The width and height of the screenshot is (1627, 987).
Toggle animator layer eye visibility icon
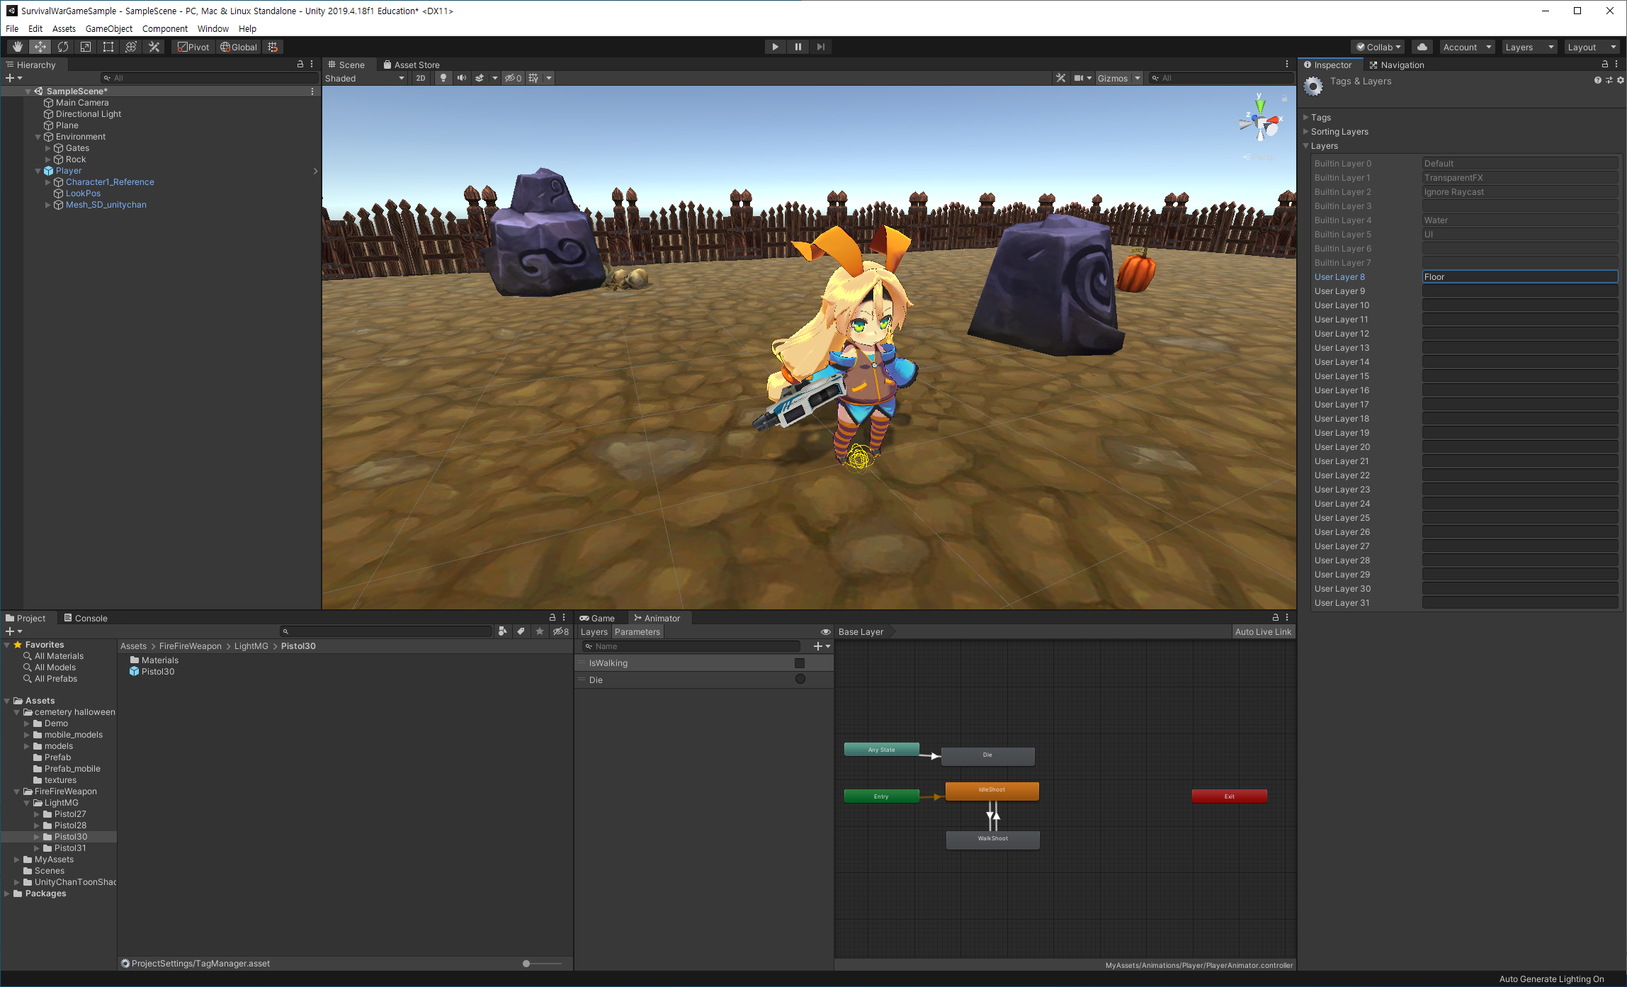point(825,632)
